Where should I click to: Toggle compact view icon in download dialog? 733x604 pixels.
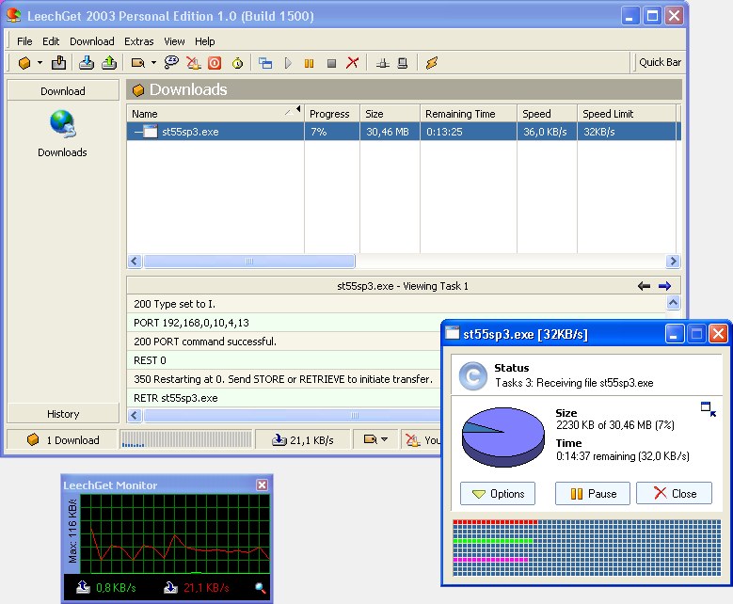[x=708, y=408]
